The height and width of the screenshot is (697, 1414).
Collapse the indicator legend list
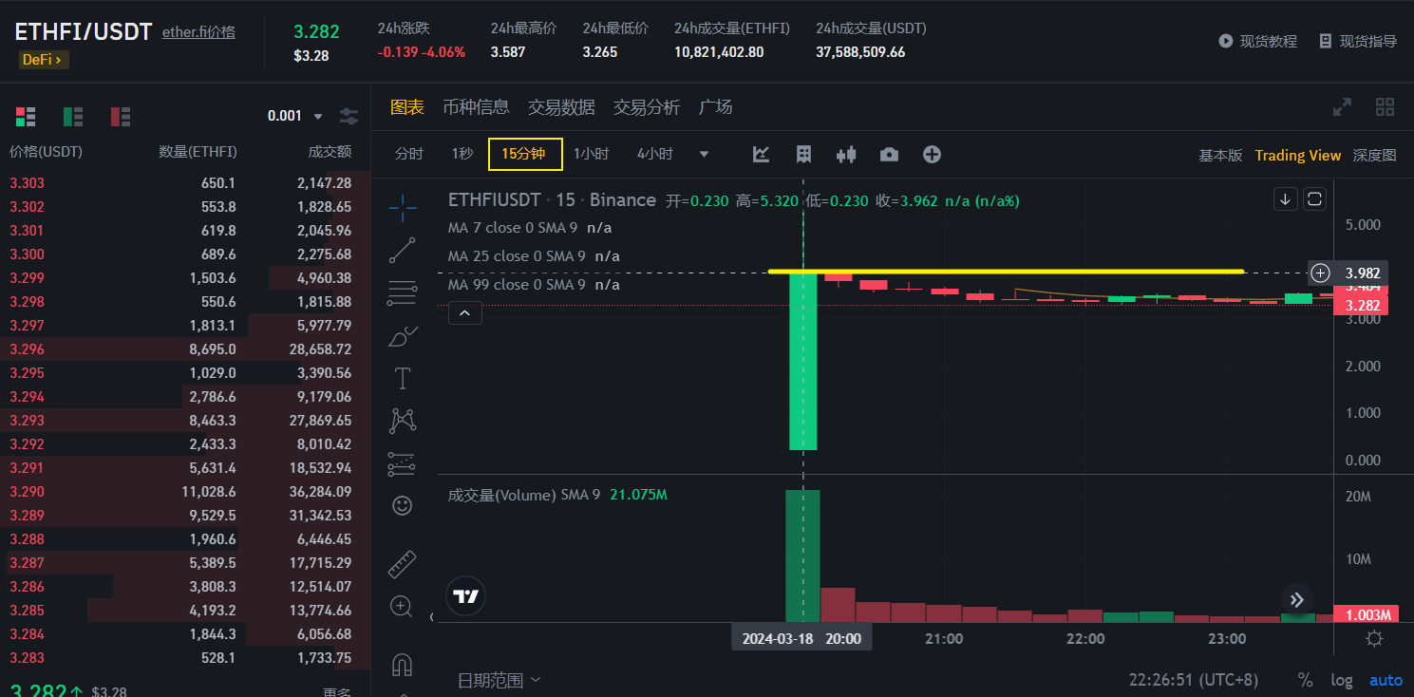[464, 312]
